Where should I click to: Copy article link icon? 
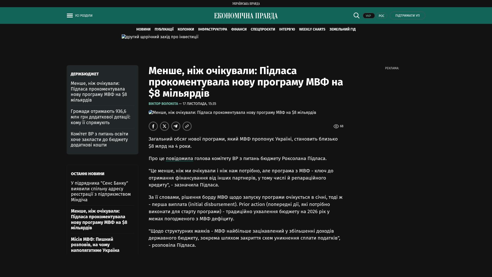point(187,126)
